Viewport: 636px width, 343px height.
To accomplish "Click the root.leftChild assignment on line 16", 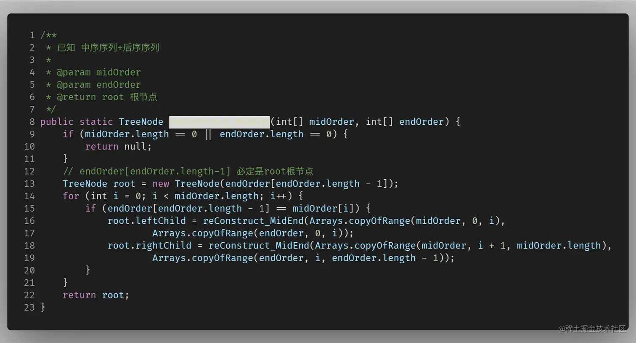I will click(147, 220).
